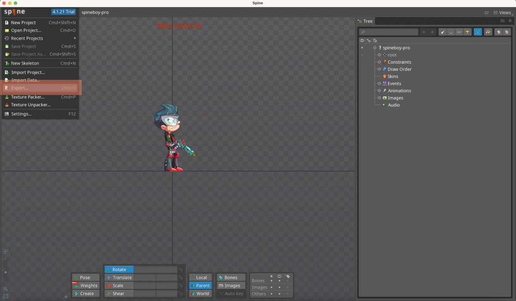
Task: Click the yellow funnel filter icon
Action: [x=467, y=32]
